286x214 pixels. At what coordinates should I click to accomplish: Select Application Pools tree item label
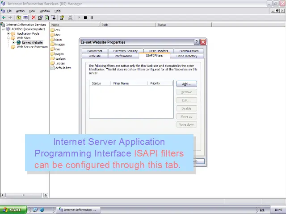(x=28, y=33)
